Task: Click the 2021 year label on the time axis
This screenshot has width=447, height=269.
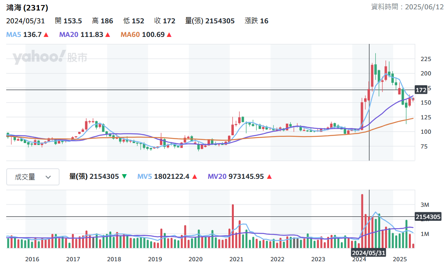Action: [x=236, y=259]
